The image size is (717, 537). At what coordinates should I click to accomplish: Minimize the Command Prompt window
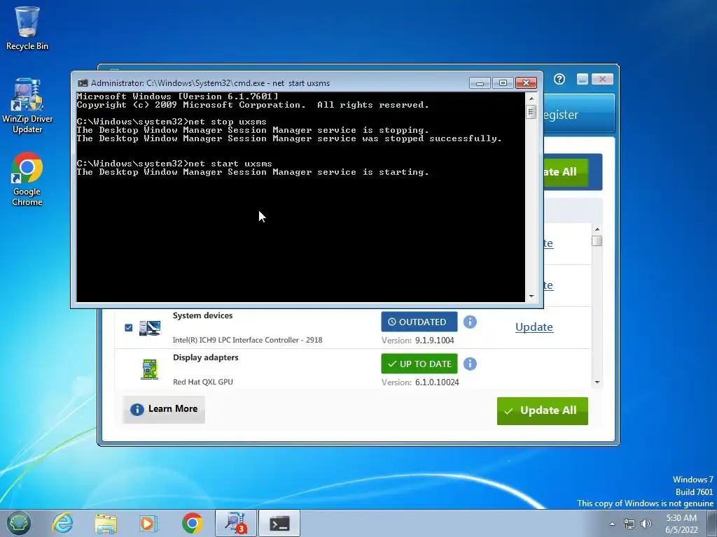pos(480,83)
